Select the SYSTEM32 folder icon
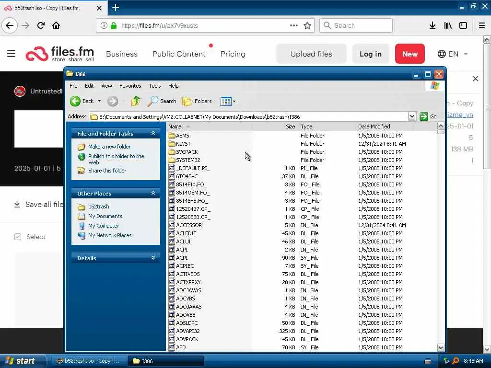491x368 pixels. [x=172, y=160]
